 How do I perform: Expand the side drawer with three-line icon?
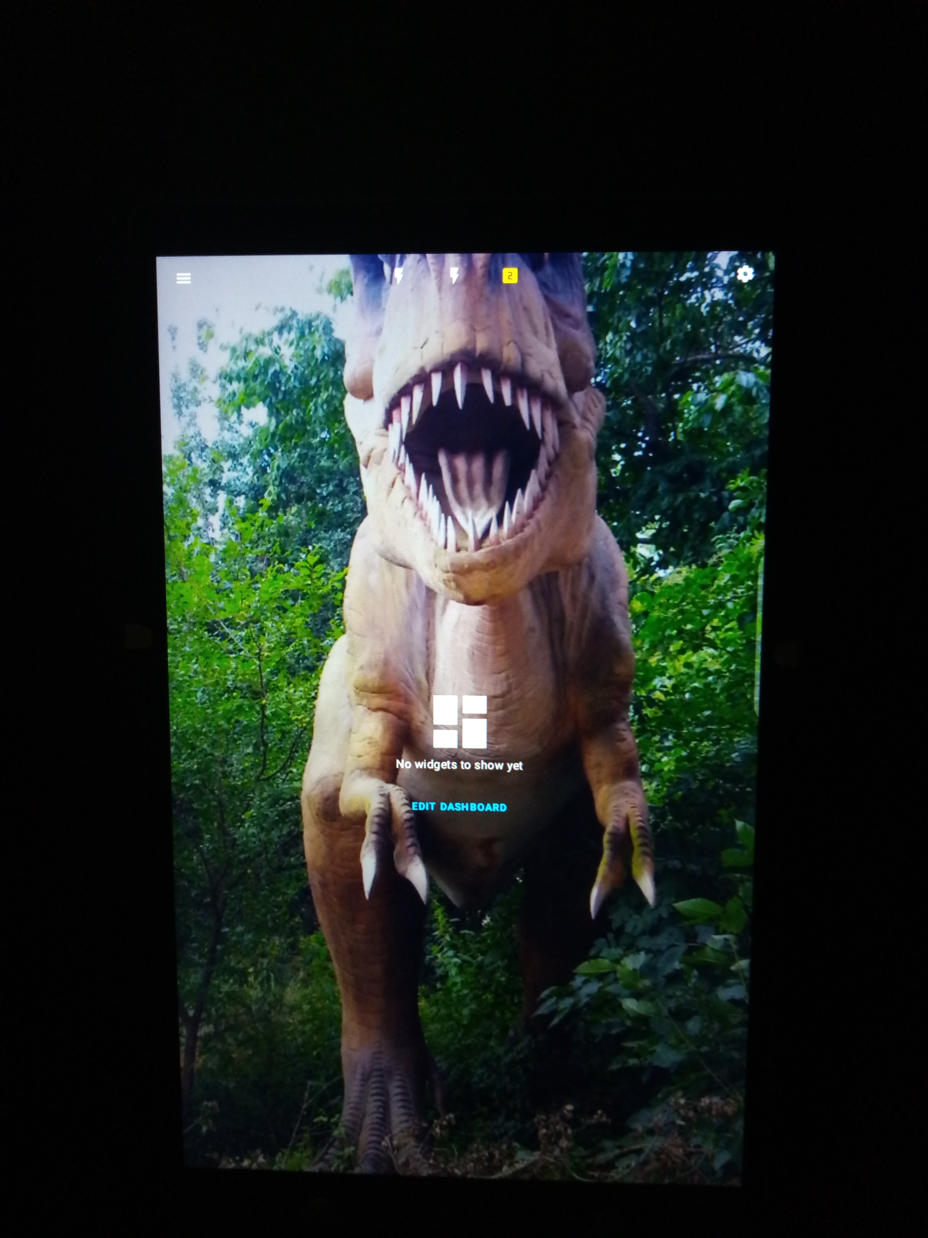point(183,278)
